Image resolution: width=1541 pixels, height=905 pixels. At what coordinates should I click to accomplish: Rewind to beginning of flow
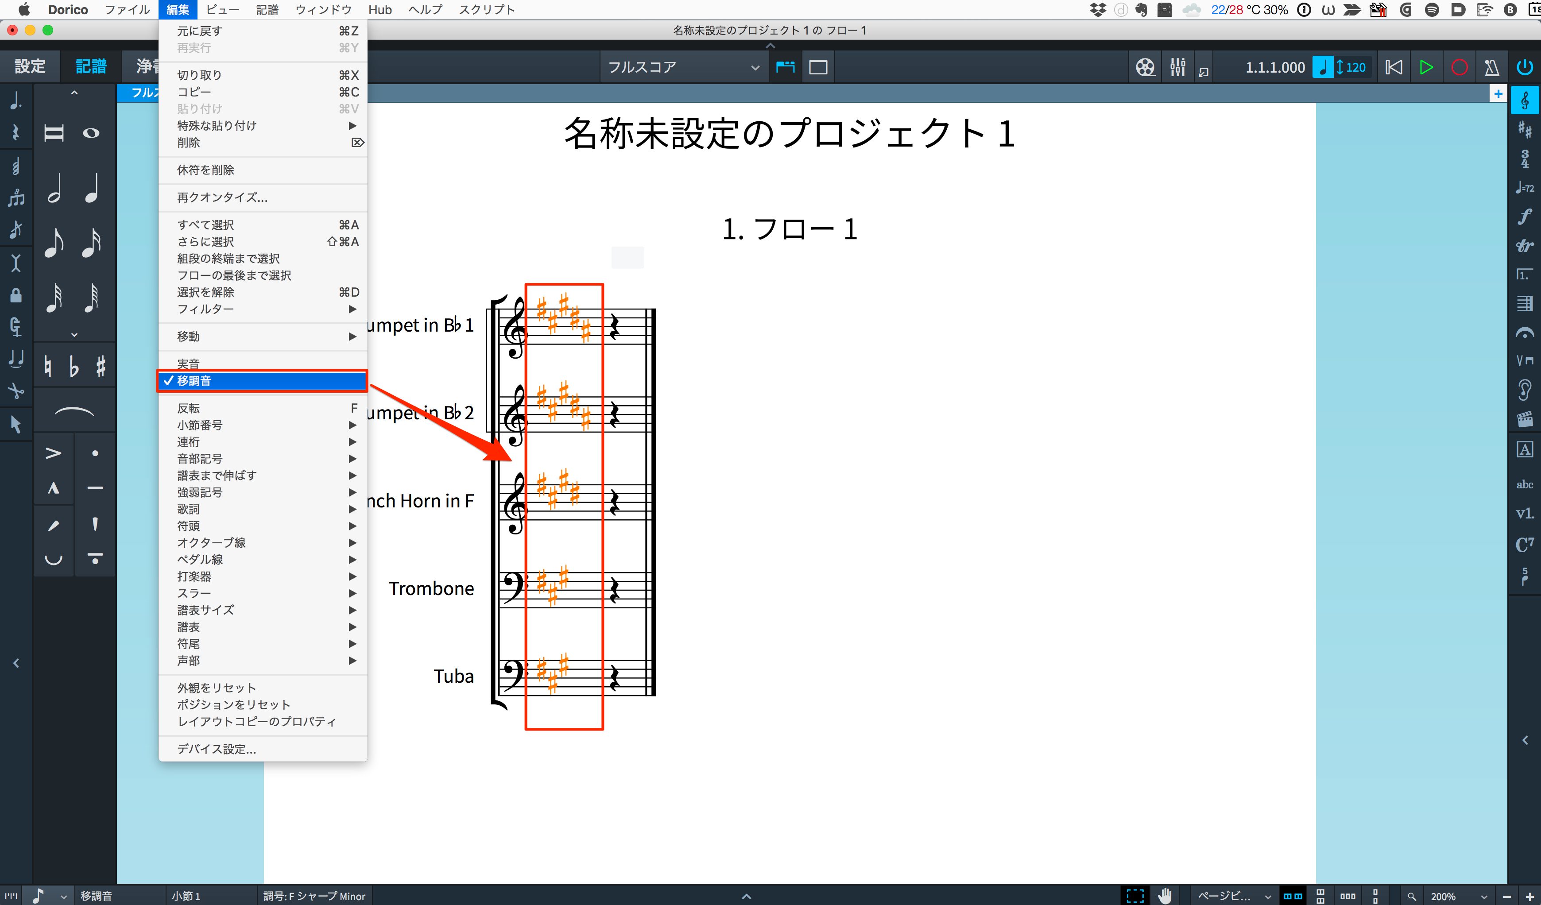coord(1394,67)
